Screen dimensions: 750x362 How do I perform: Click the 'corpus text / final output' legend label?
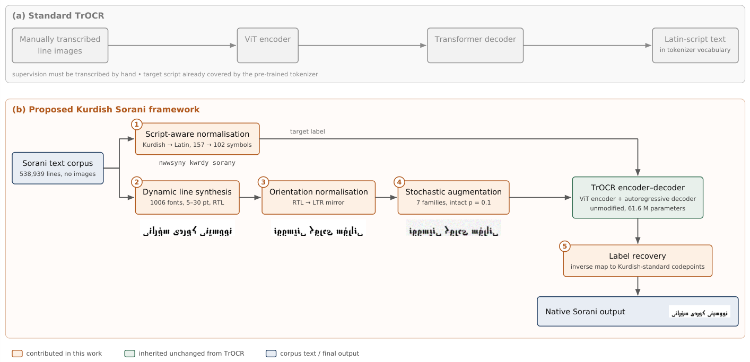point(320,354)
